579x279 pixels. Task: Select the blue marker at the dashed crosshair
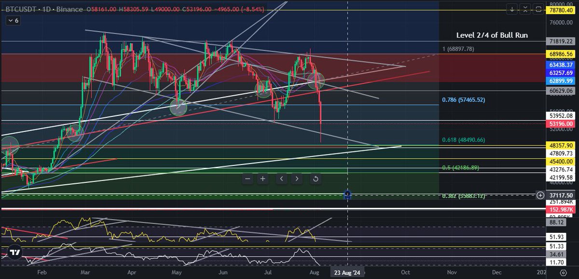tap(347, 195)
